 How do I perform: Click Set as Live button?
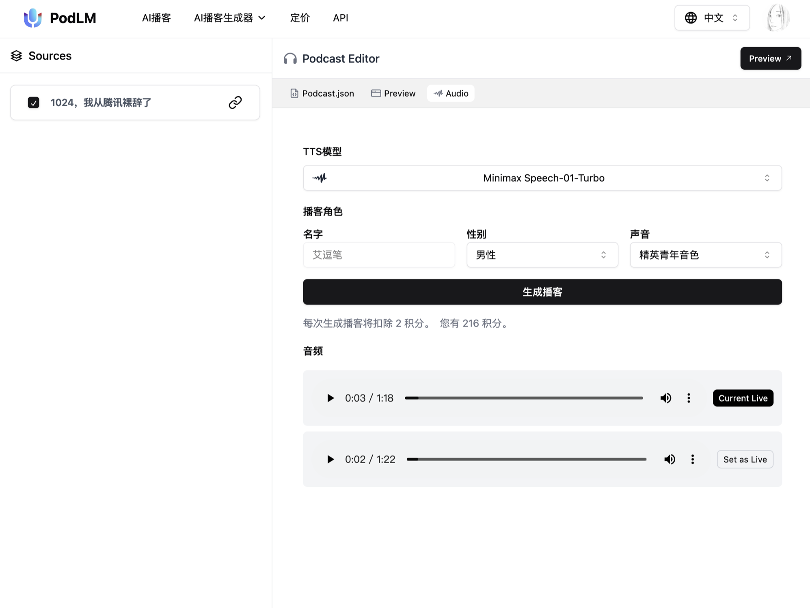pos(745,459)
